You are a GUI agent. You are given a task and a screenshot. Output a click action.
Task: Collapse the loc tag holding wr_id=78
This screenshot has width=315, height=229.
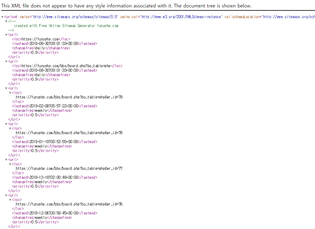[10, 128]
